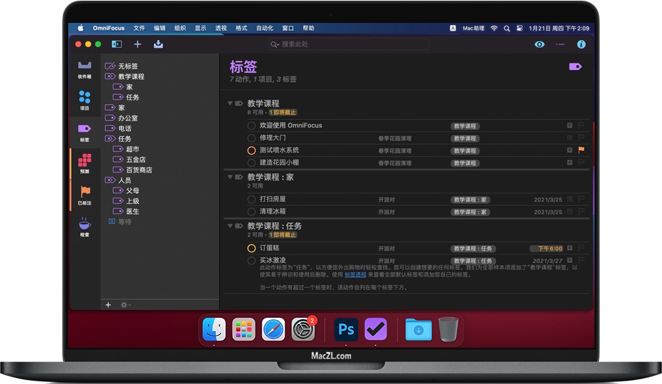Screen dimensions: 662x384
Task: Open the search scope dropdown magnifier
Action: click(x=275, y=45)
